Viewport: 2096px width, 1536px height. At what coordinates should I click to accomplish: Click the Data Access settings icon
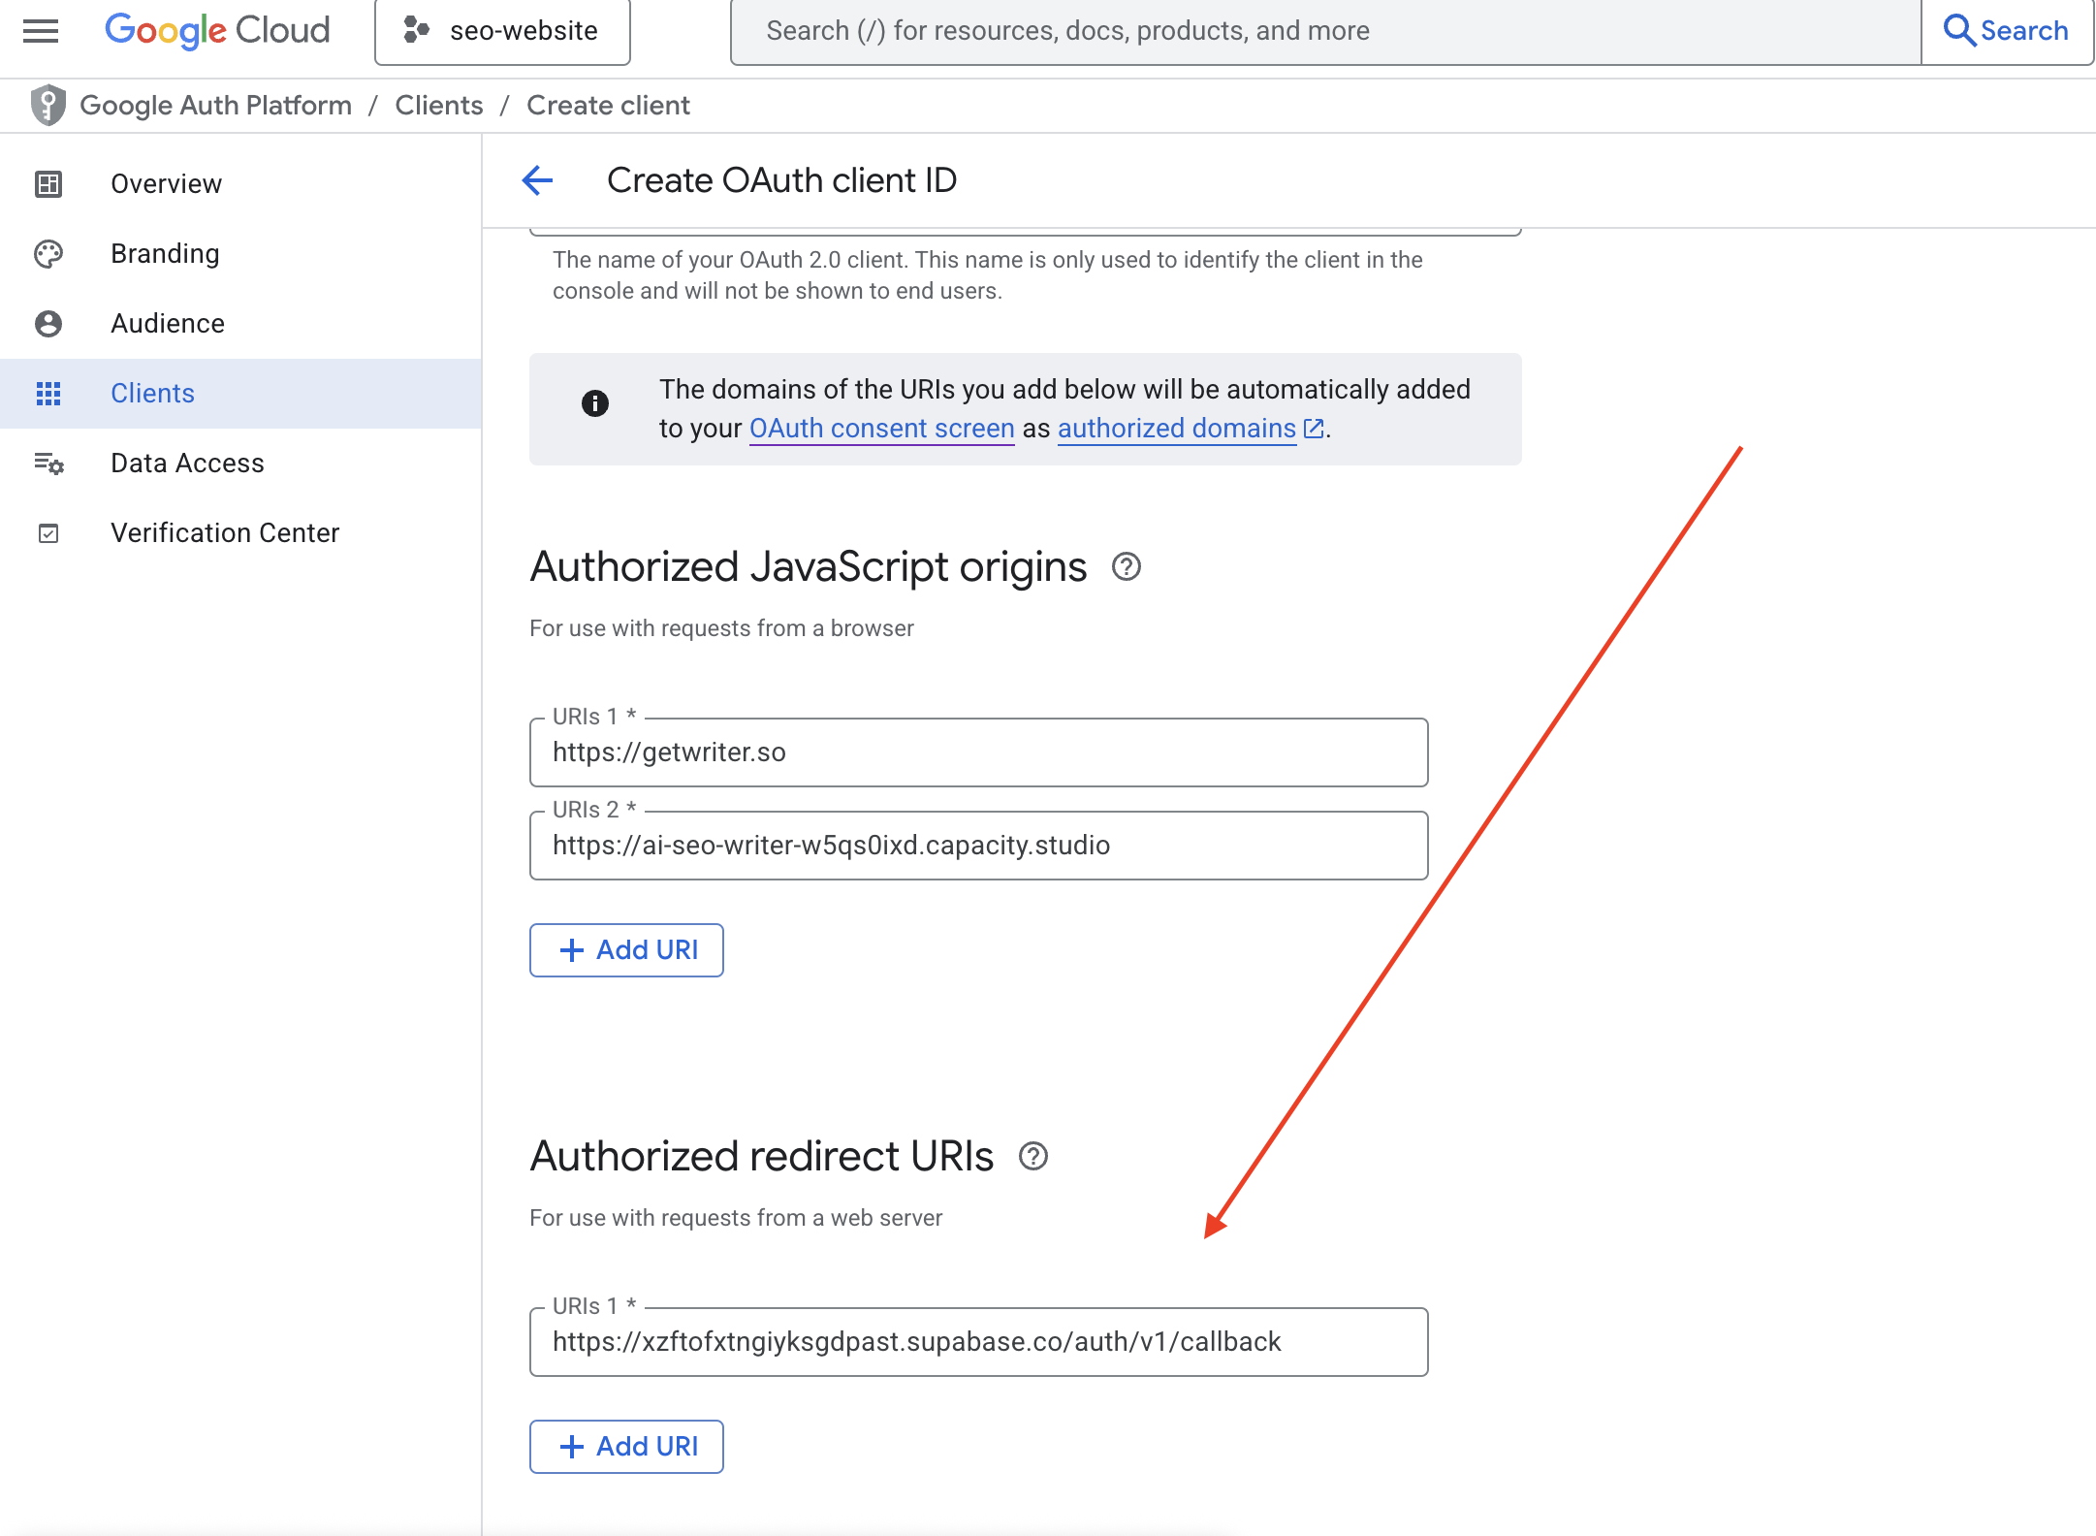pyautogui.click(x=48, y=463)
